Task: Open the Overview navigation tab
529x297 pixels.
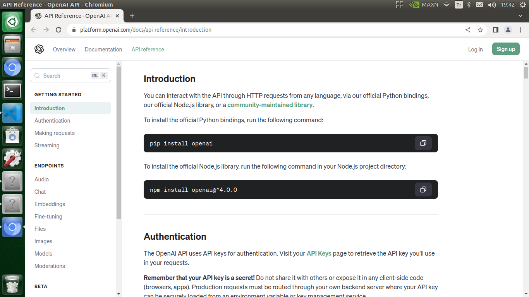Action: tap(64, 49)
